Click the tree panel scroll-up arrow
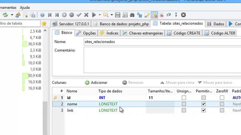241x135 pixels. coord(45,31)
